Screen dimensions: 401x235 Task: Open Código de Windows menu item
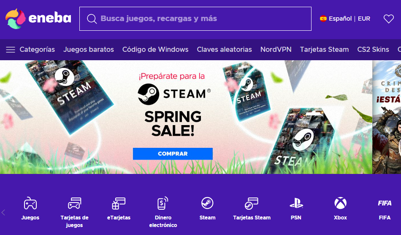pyautogui.click(x=155, y=50)
